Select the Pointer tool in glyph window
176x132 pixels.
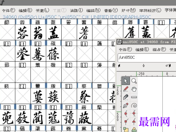(126, 81)
